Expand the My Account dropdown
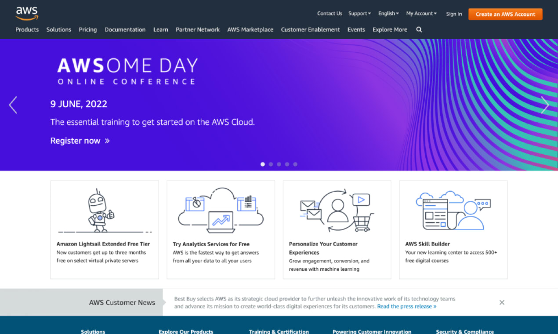 [421, 14]
